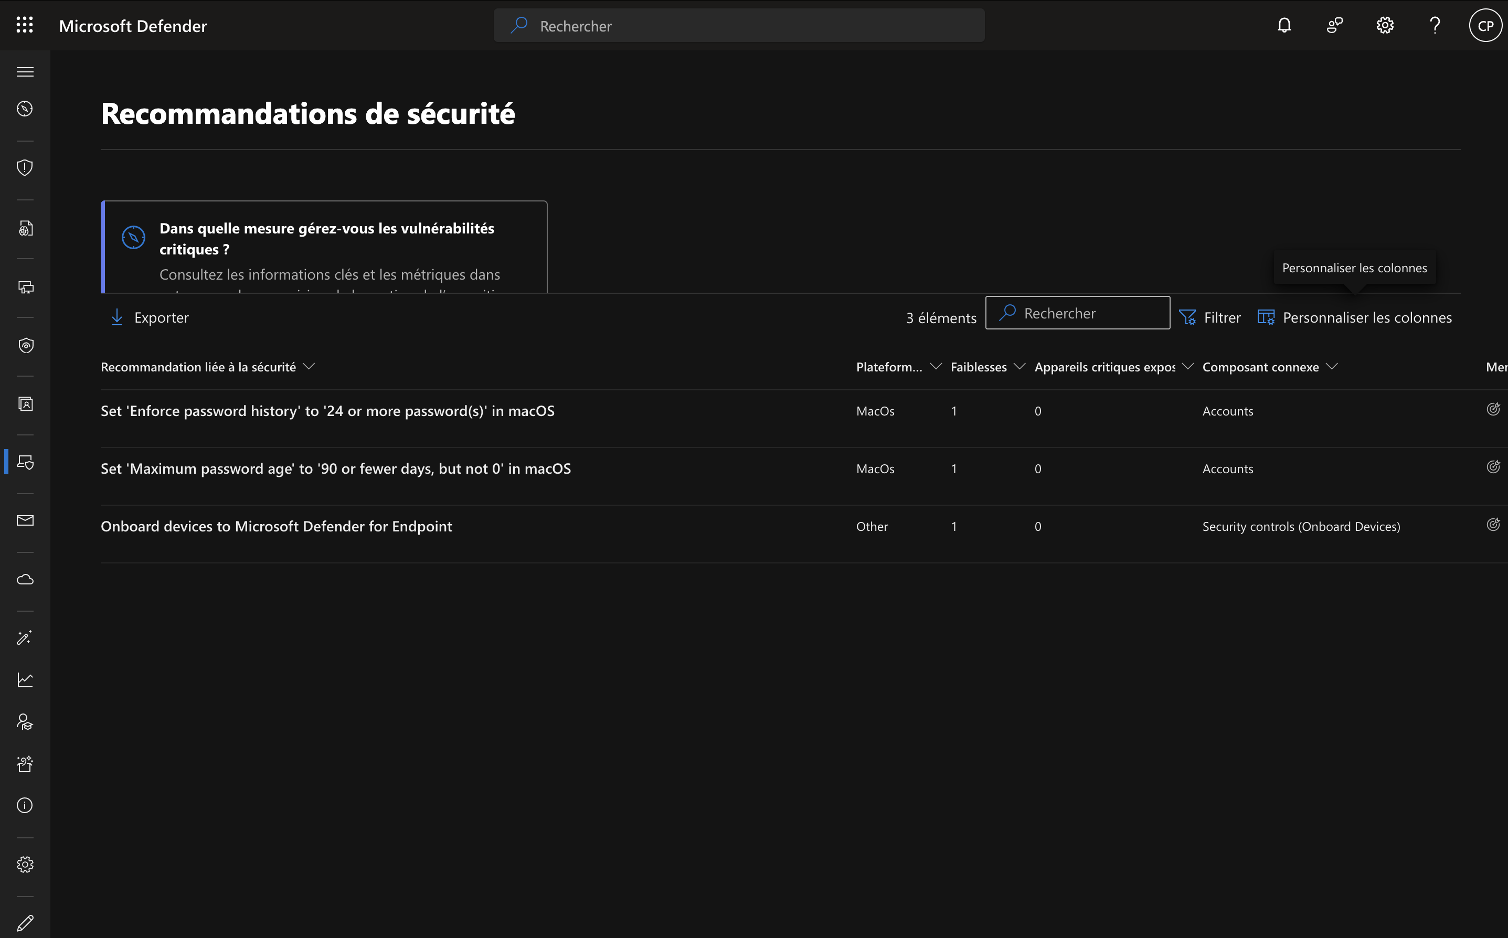Click 'MacOs' in Maximum password age row
The image size is (1508, 938).
[875, 469]
